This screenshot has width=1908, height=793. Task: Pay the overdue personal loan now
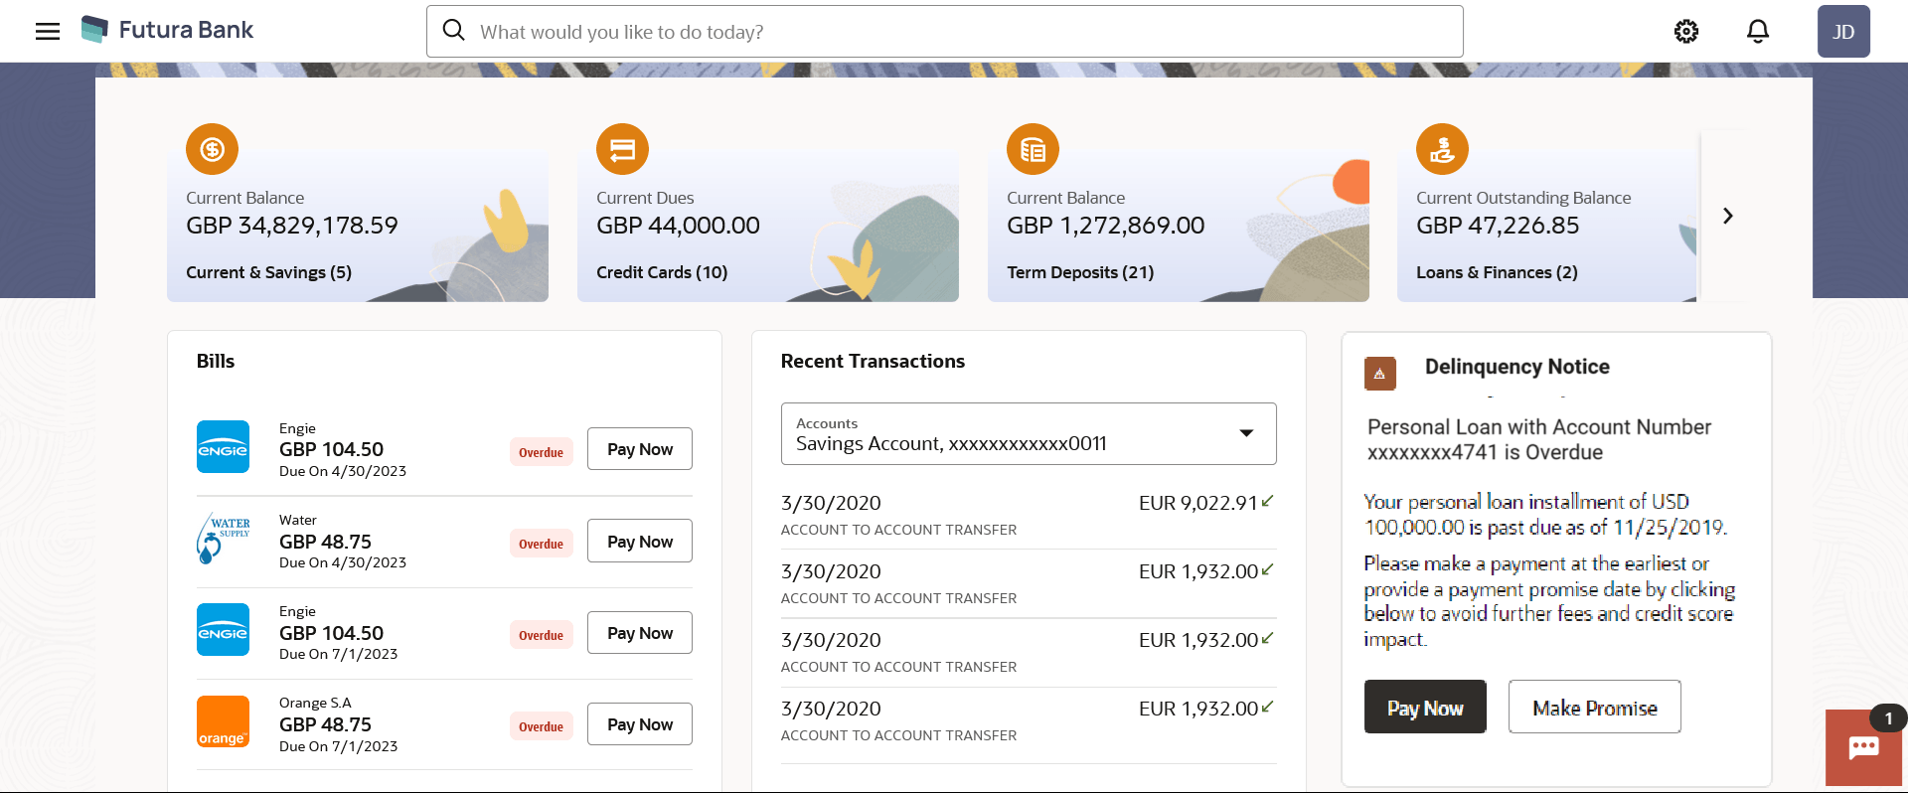(x=1424, y=708)
